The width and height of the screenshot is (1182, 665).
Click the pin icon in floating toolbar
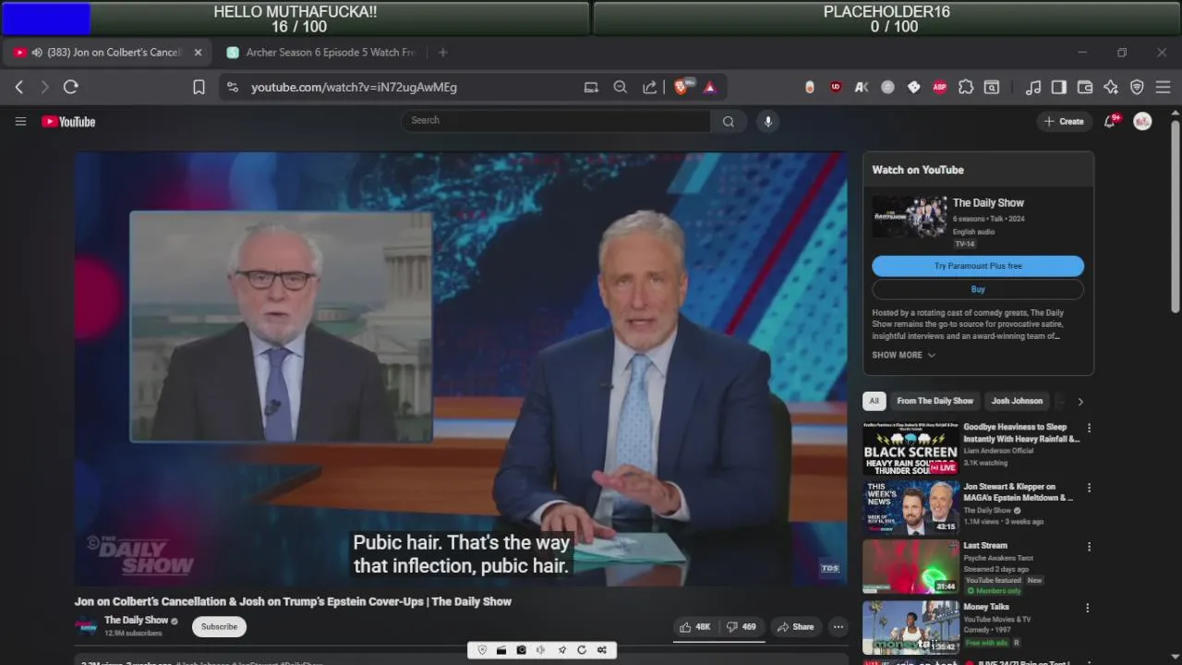click(561, 650)
